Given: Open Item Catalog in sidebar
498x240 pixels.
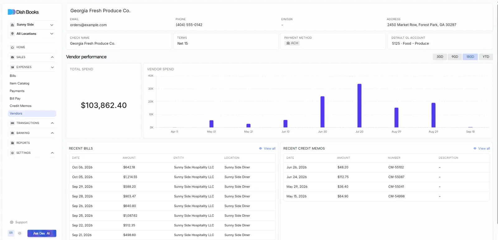Looking at the screenshot, I should coord(19,83).
